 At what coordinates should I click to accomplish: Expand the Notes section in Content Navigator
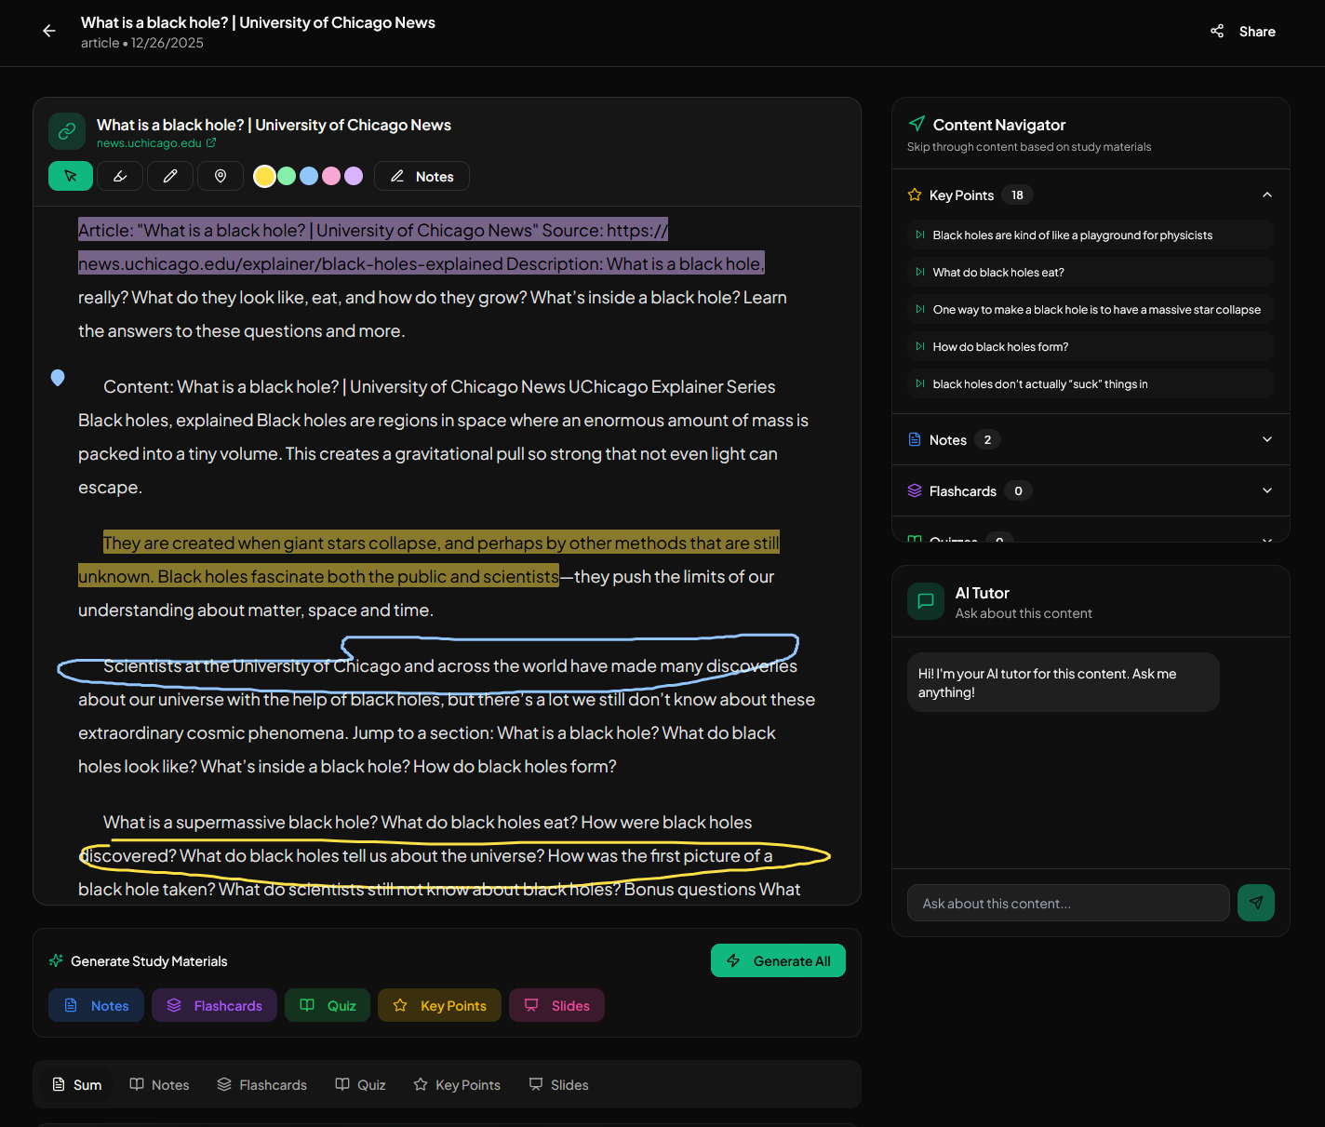click(1266, 438)
